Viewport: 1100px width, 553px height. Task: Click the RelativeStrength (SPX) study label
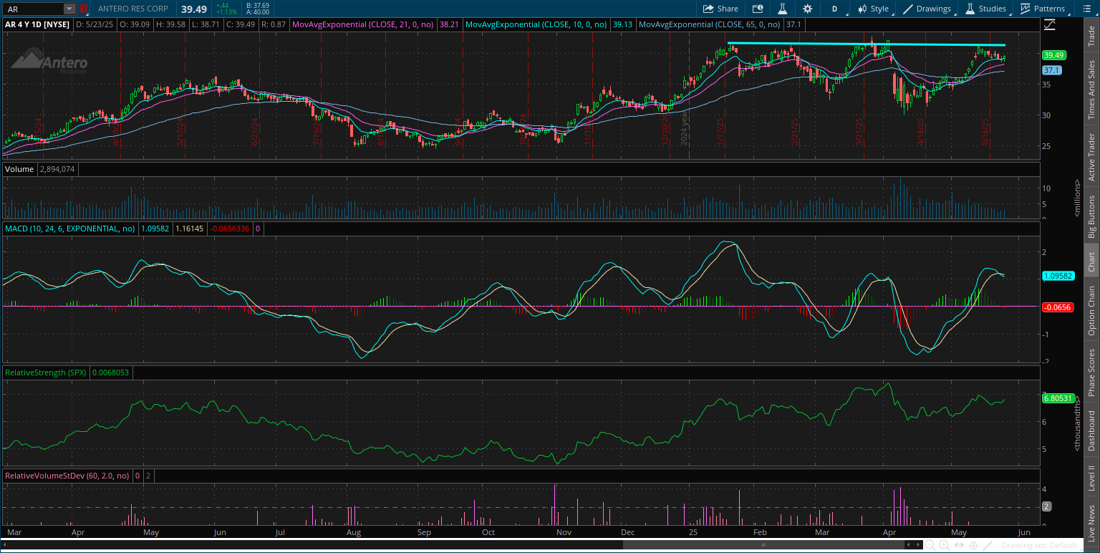(x=47, y=372)
